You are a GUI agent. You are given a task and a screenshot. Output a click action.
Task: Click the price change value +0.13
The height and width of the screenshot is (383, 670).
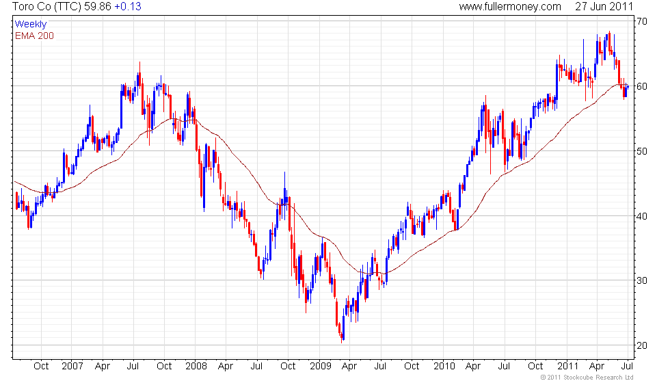(x=128, y=6)
